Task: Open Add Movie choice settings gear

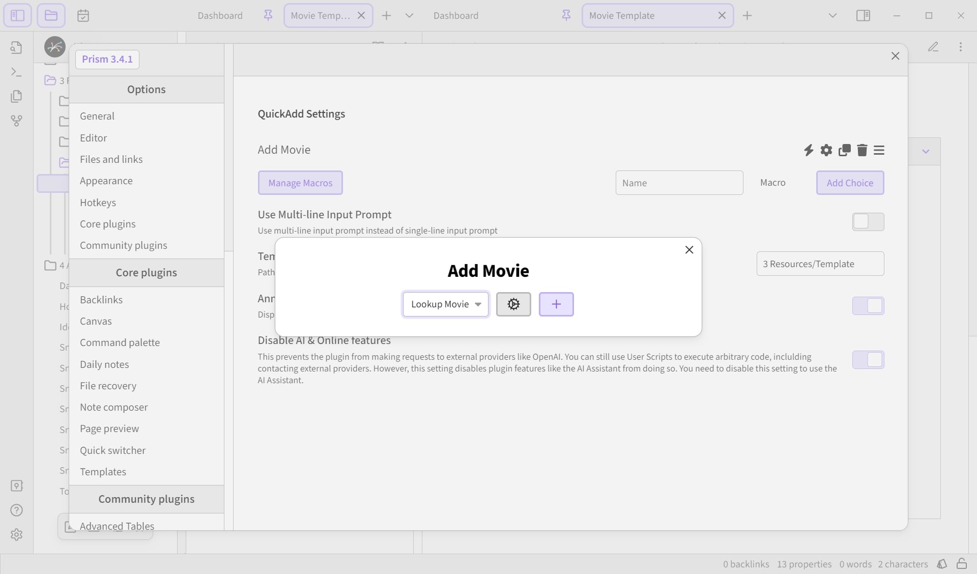Action: point(826,150)
